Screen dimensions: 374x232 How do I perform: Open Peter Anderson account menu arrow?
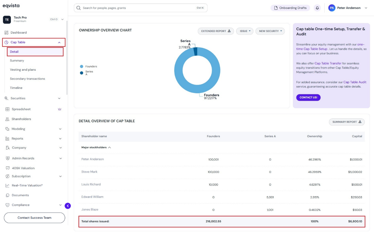pos(366,8)
